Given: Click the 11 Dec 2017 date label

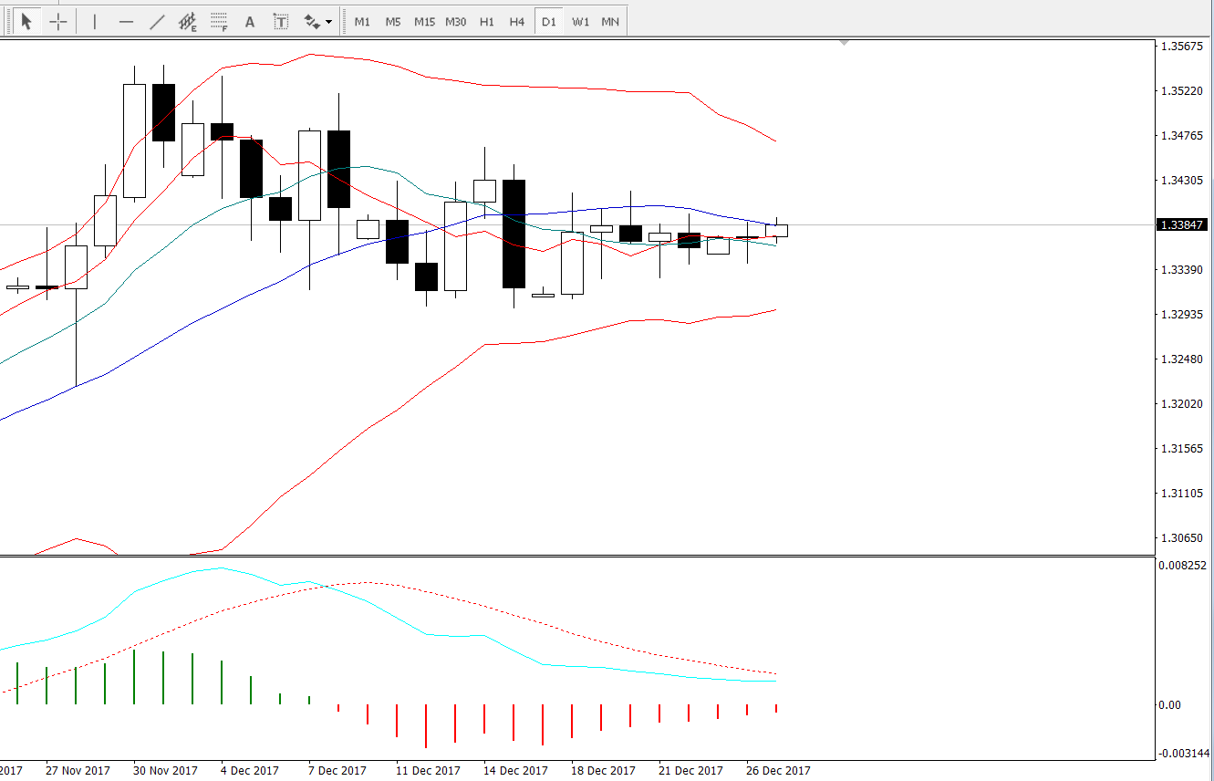Looking at the screenshot, I should pyautogui.click(x=428, y=771).
